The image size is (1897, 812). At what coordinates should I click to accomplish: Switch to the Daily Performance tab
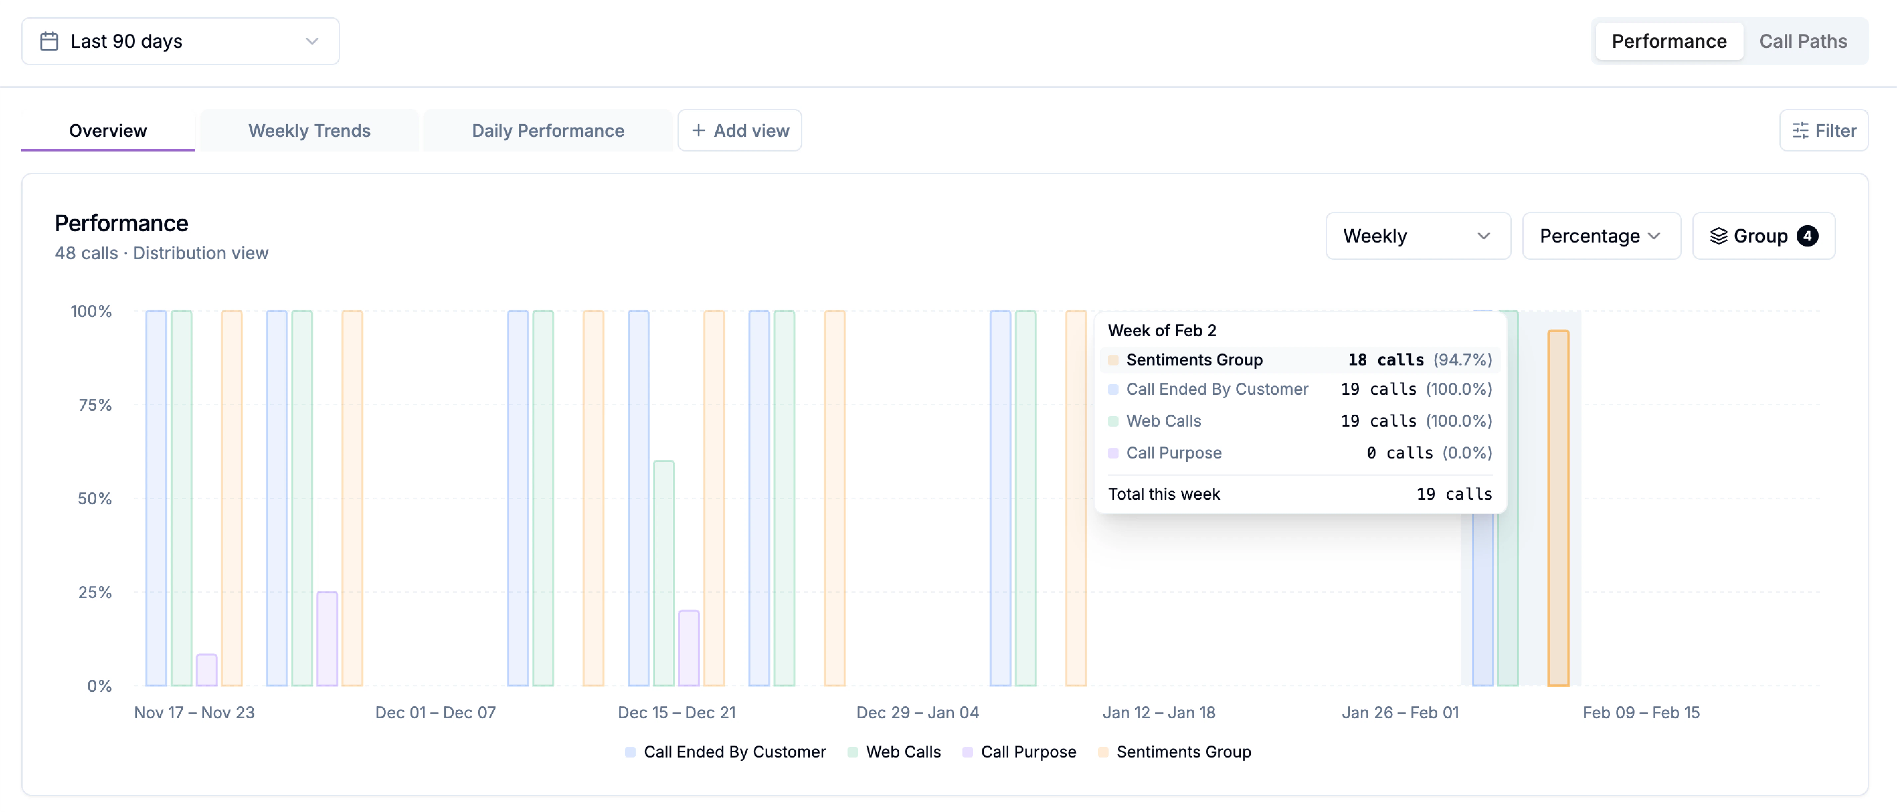point(547,131)
